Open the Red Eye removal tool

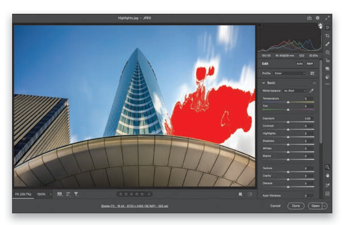click(x=327, y=60)
